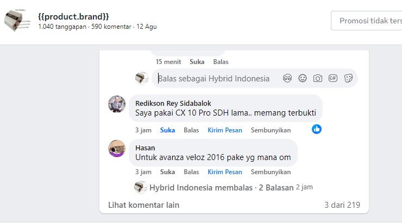Expand 'Lihat komentar lain' to load comments
This screenshot has height=223, width=402.
coord(143,205)
